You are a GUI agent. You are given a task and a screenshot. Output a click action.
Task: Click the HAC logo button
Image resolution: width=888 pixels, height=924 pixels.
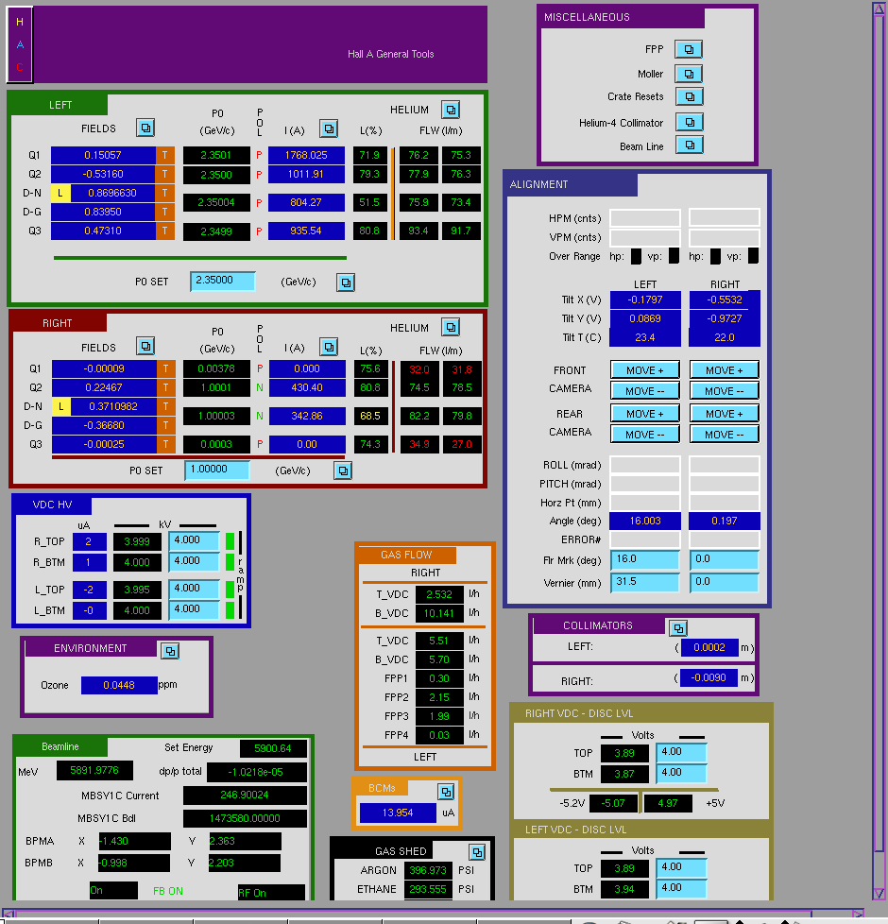tap(20, 44)
